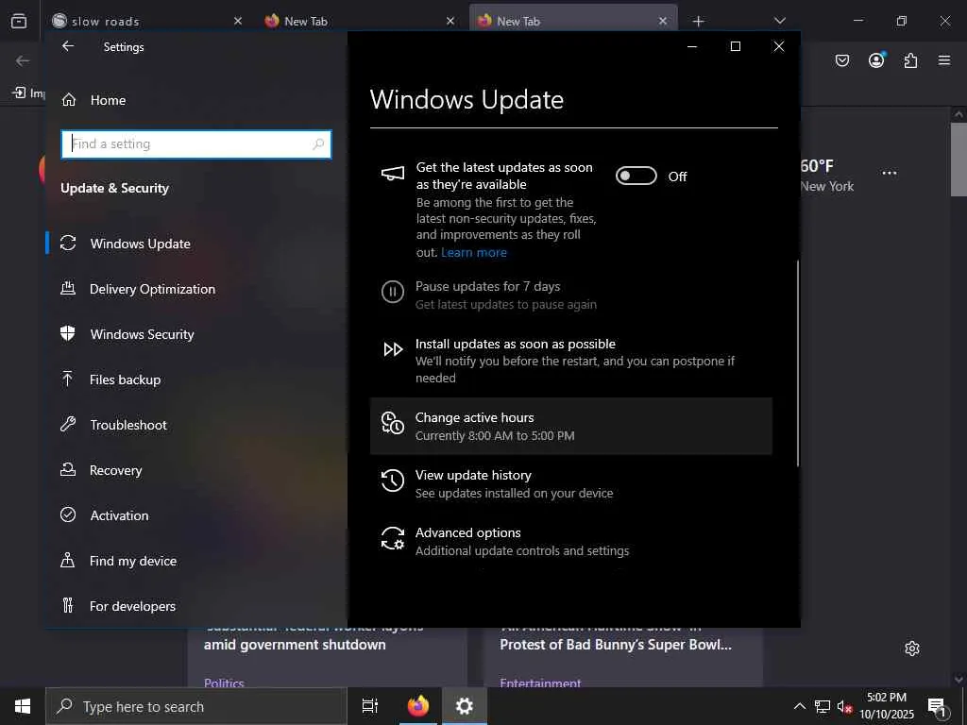The height and width of the screenshot is (725, 967).
Task: Click the active hours clock icon
Action: 393,423
